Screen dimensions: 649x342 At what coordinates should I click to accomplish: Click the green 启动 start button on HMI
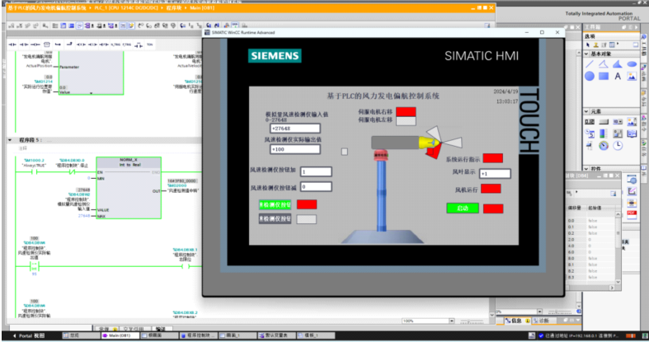(463, 208)
